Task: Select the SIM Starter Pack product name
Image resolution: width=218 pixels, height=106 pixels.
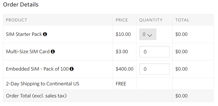Action: [24, 34]
